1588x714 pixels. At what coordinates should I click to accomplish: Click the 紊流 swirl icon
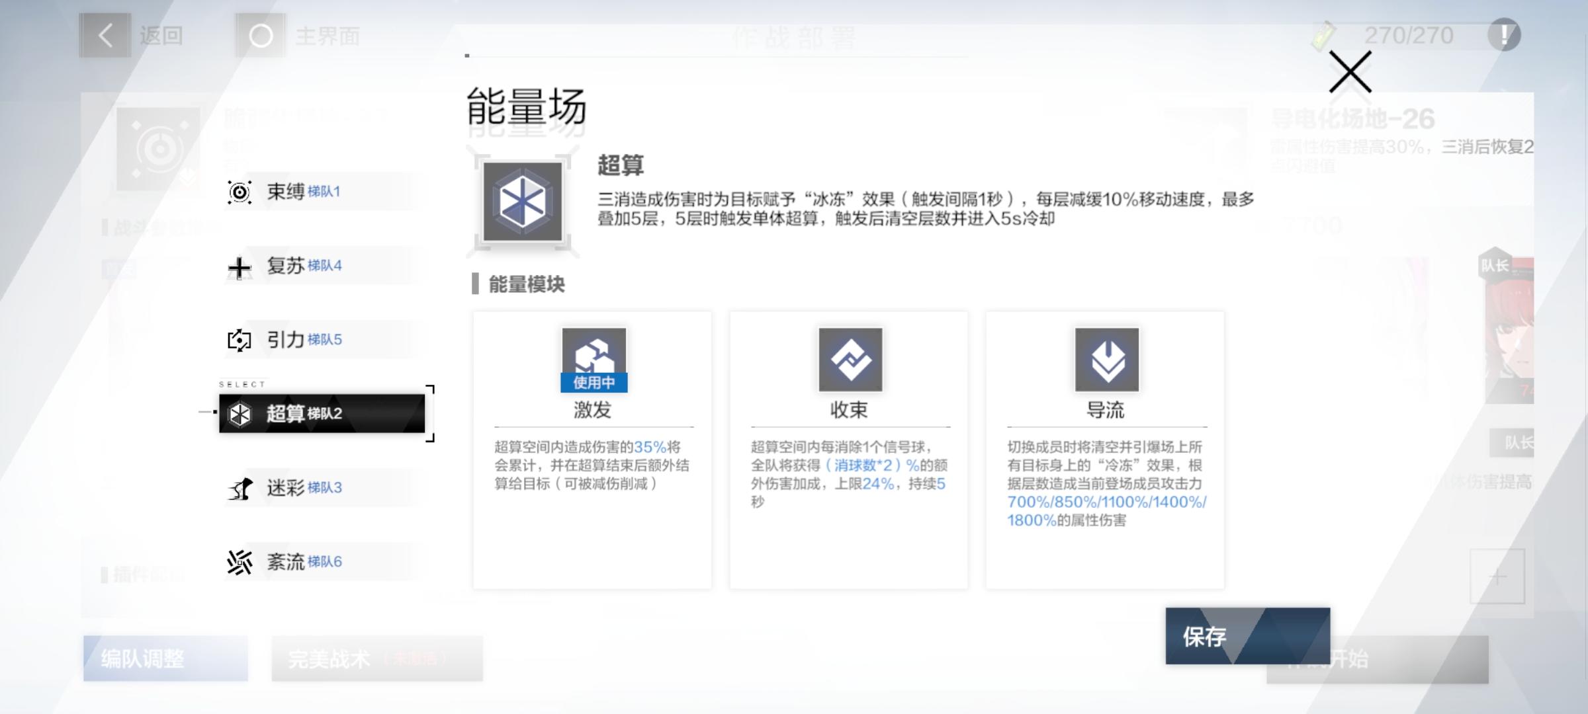pyautogui.click(x=240, y=563)
